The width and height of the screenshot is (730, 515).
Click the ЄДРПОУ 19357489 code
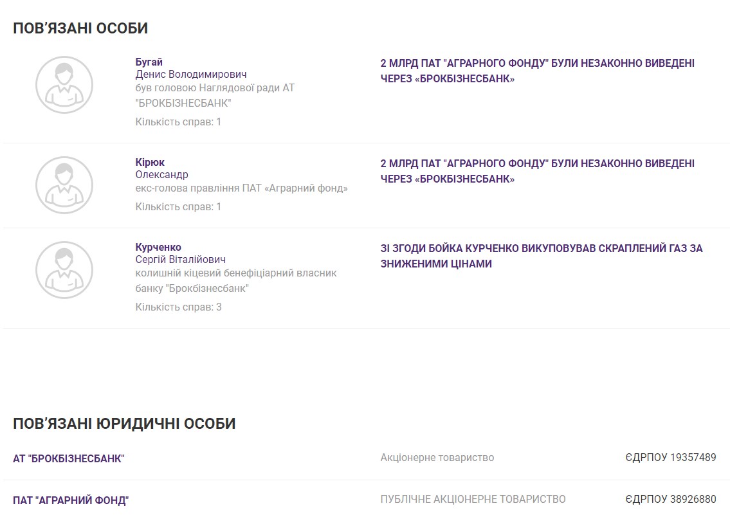(670, 458)
